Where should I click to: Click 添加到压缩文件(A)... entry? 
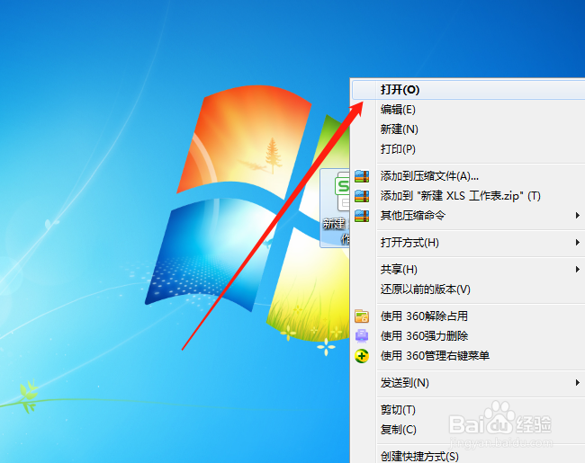[469, 176]
